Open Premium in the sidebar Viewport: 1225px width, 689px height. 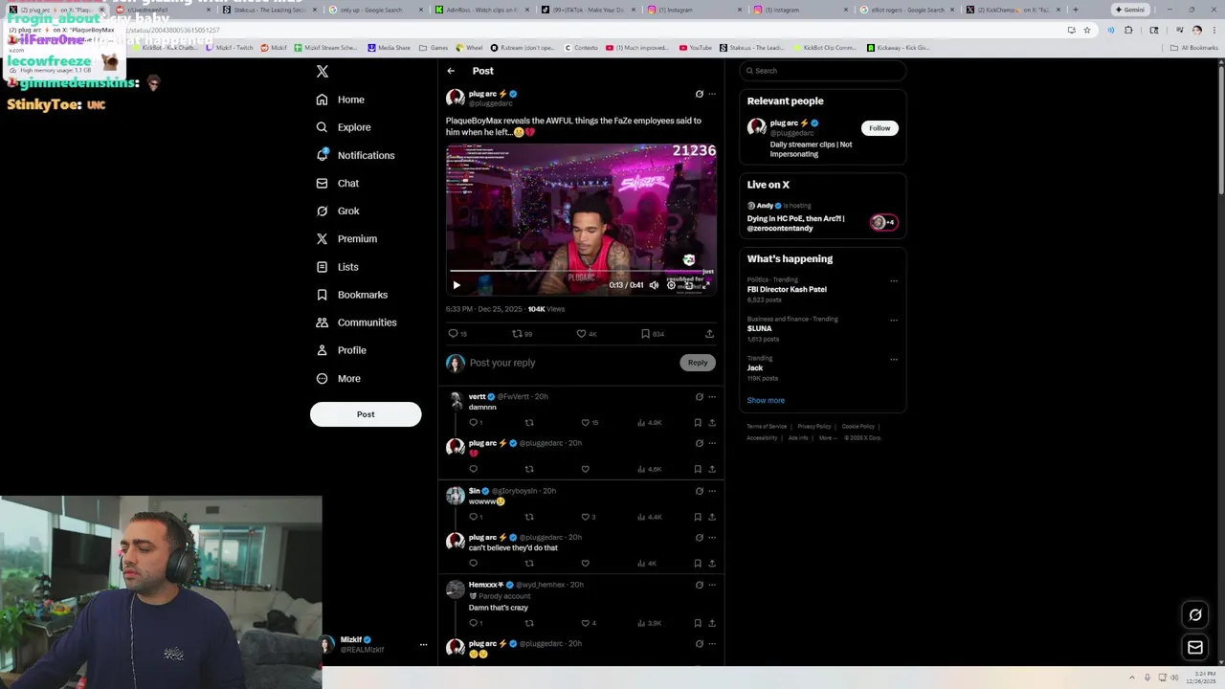(346, 238)
